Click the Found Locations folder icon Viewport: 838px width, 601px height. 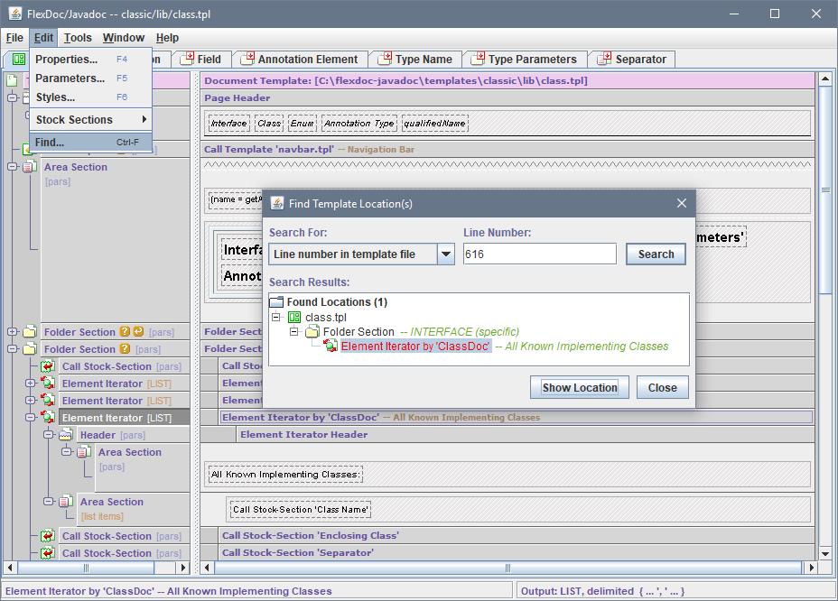pos(277,302)
